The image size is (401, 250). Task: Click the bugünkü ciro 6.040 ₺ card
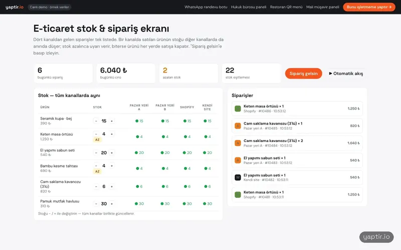pos(126,73)
